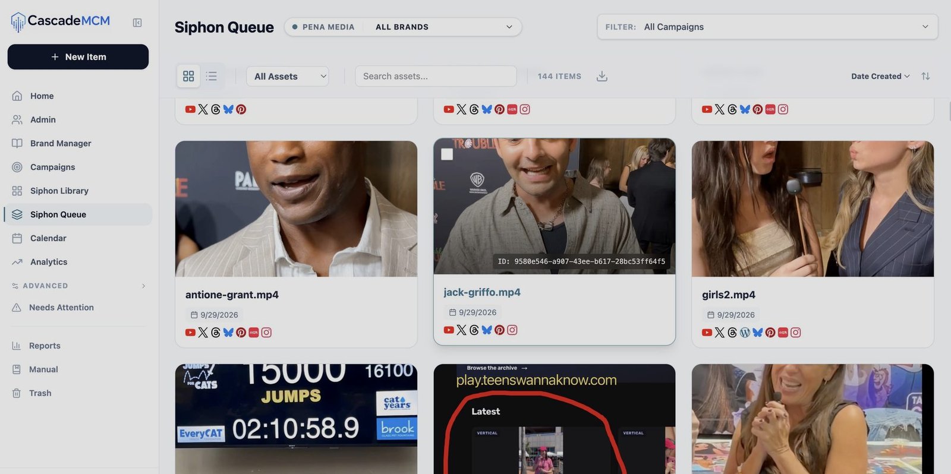Toggle sort order direction

pos(925,76)
